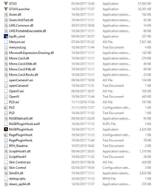Click the RAGEPluginHook.euifl file icon
This screenshot has height=187, width=159.
[x=6, y=124]
